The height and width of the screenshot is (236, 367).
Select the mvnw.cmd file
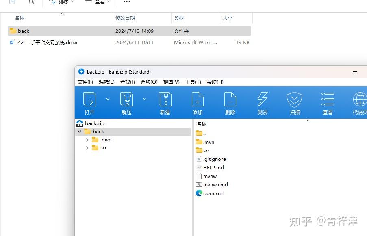(x=212, y=185)
